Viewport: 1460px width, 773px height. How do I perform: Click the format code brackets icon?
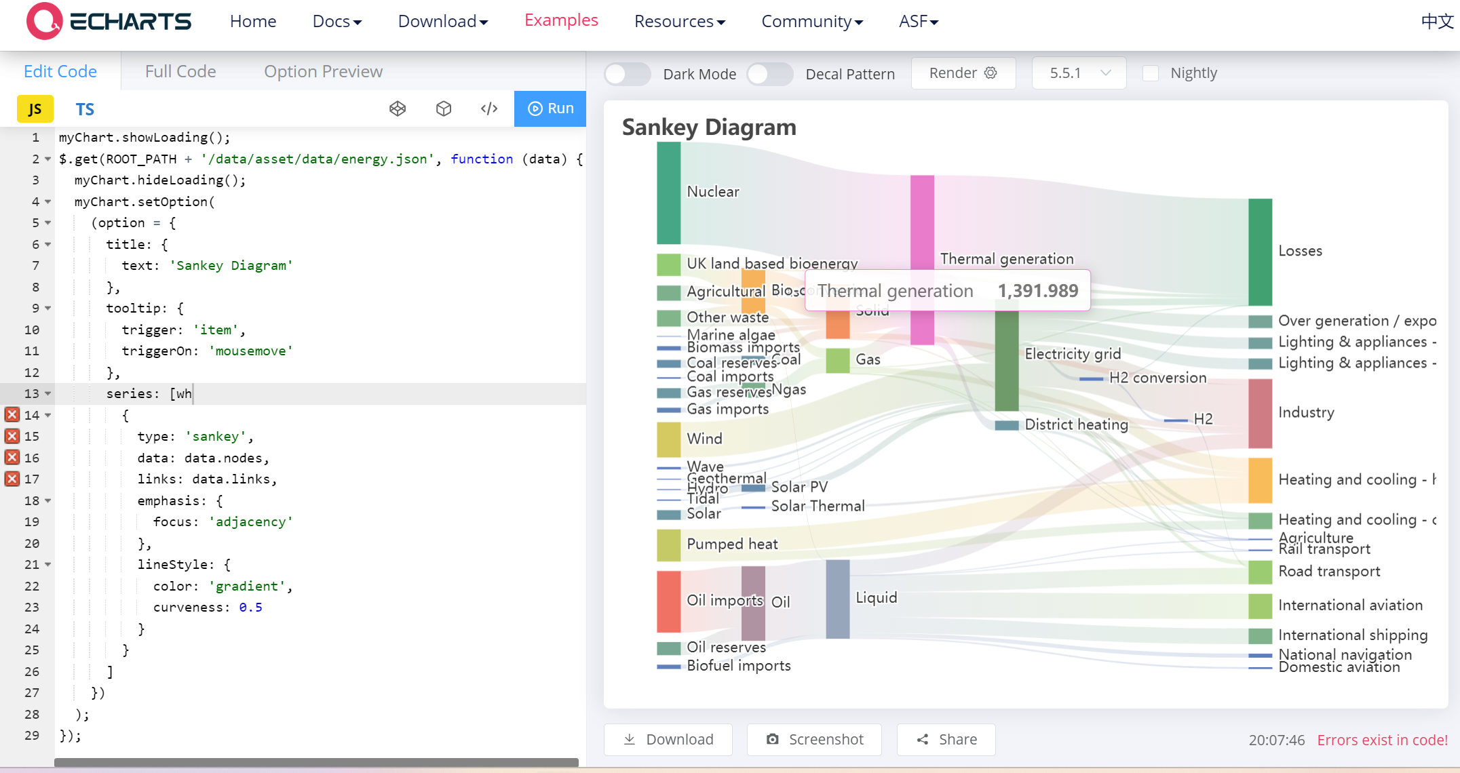coord(489,108)
